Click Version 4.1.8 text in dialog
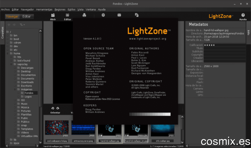251x148 pixels. pyautogui.click(x=92, y=39)
